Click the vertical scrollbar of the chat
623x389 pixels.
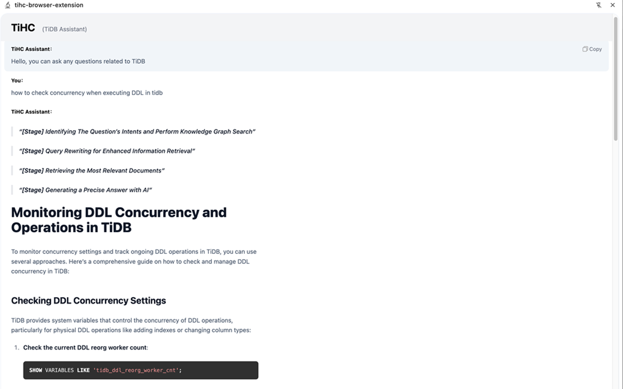pyautogui.click(x=616, y=78)
